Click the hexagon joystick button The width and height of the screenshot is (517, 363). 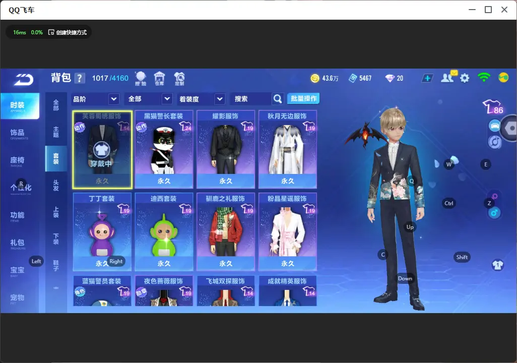pos(510,129)
